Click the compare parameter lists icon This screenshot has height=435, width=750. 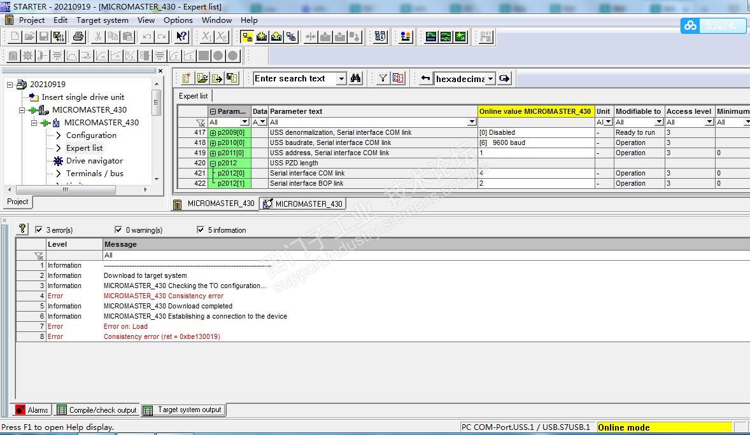(x=398, y=78)
